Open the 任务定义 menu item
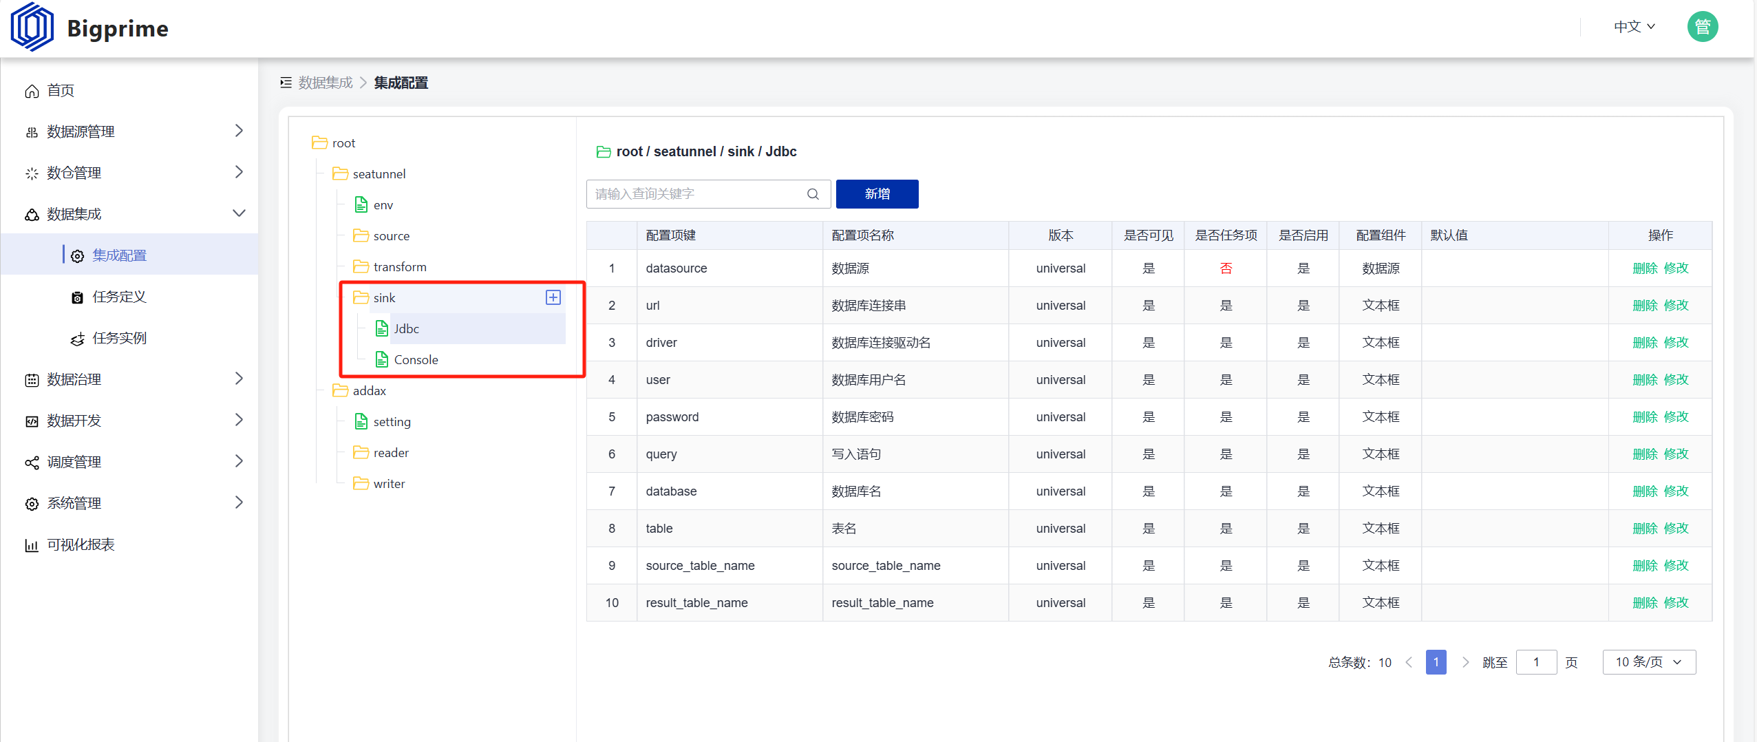1757x742 pixels. tap(129, 297)
